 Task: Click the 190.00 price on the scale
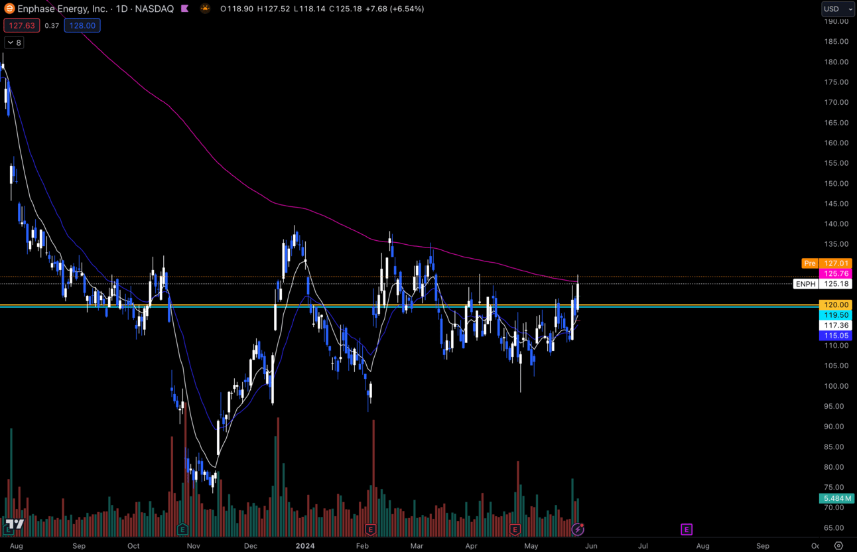coord(836,21)
